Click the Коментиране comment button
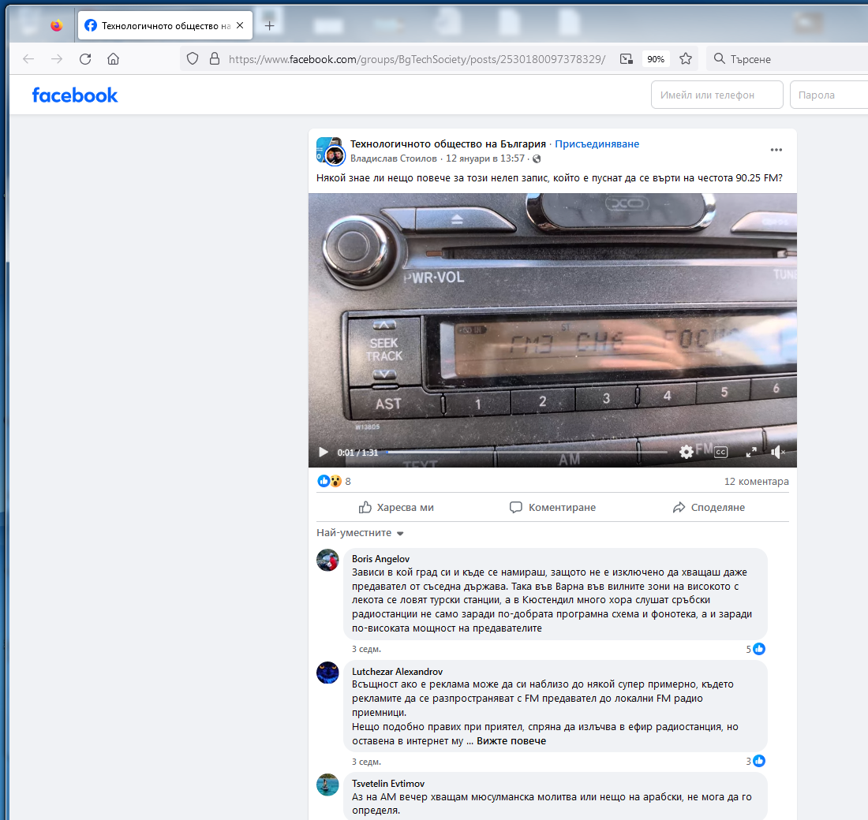 [552, 508]
